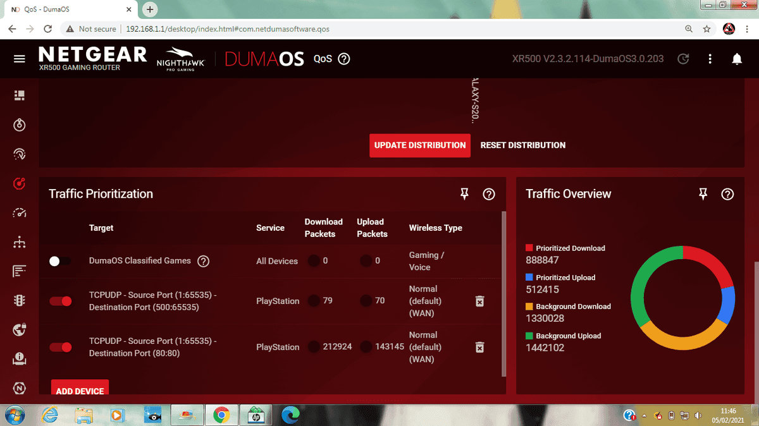The image size is (759, 426).
Task: Open the System Information sidebar icon
Action: coord(20,360)
